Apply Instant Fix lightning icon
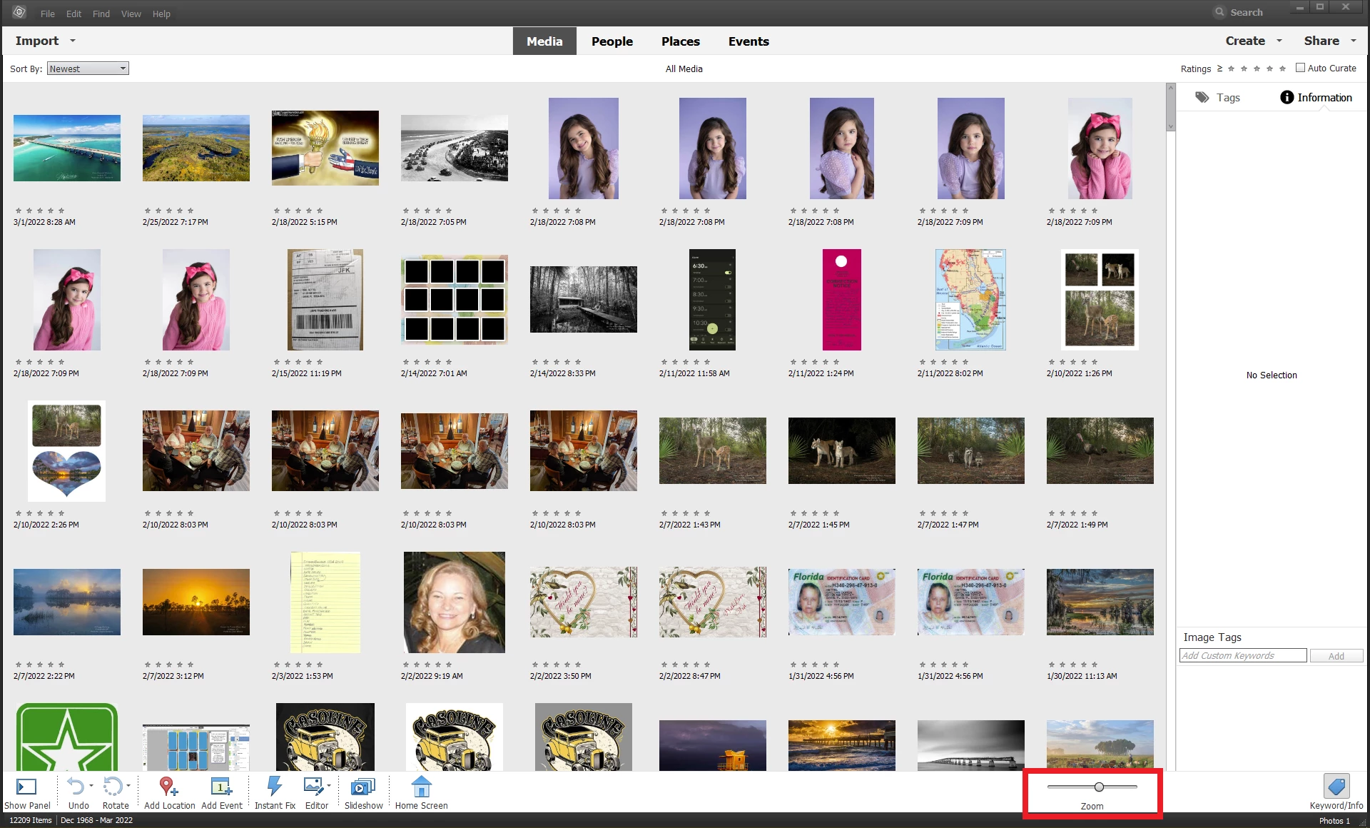Image resolution: width=1370 pixels, height=828 pixels. (274, 787)
